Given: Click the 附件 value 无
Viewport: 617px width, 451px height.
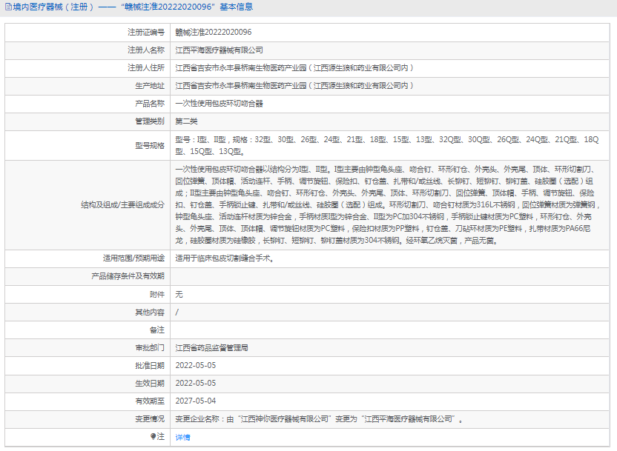Looking at the screenshot, I should (x=179, y=294).
